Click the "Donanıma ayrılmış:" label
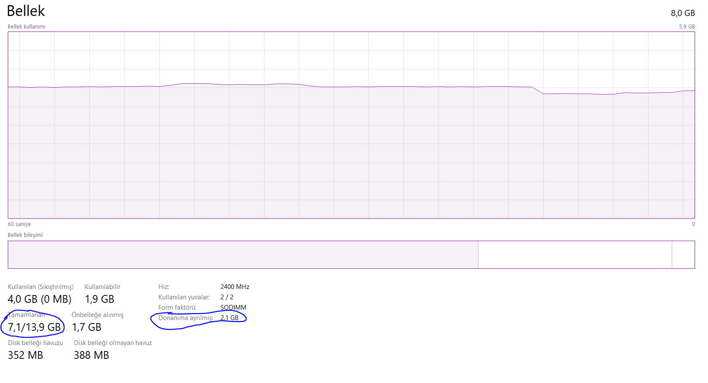Viewport: 708px width, 383px height. coord(186,318)
